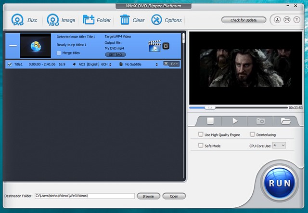Click Check for Update button
This screenshot has height=213, width=308.
244,20
